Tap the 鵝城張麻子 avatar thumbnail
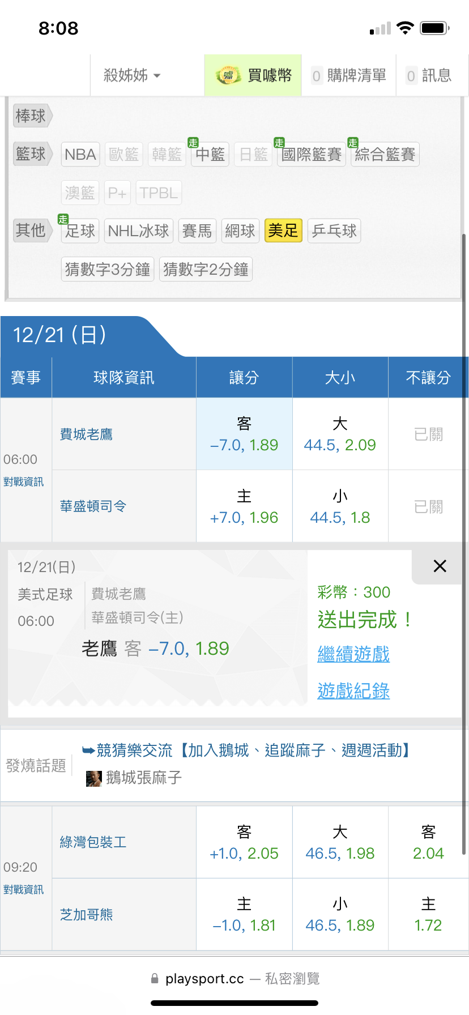This screenshot has width=469, height=1015. tap(93, 778)
